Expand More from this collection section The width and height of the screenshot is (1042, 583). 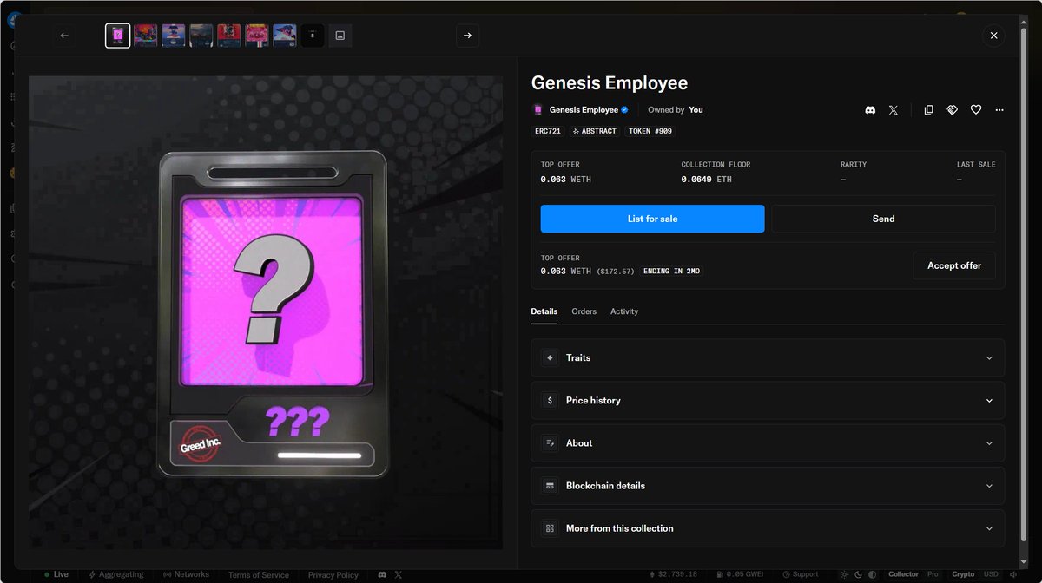[768, 528]
